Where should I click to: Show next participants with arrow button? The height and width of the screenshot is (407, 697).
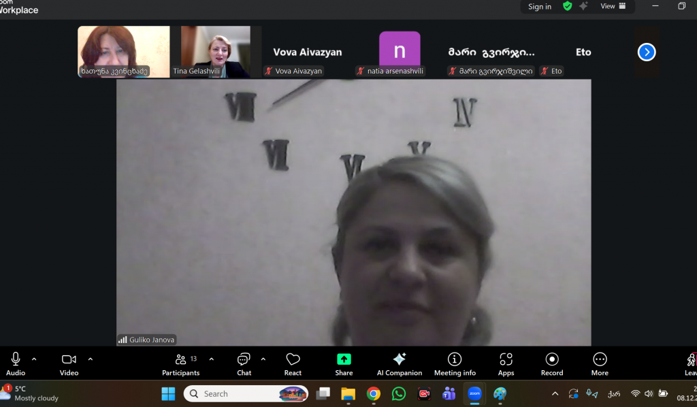[x=647, y=52]
